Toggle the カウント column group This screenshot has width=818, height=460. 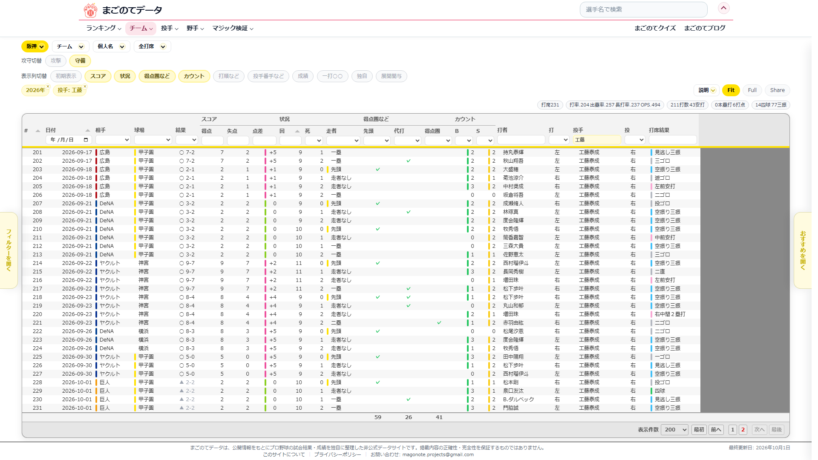click(194, 76)
